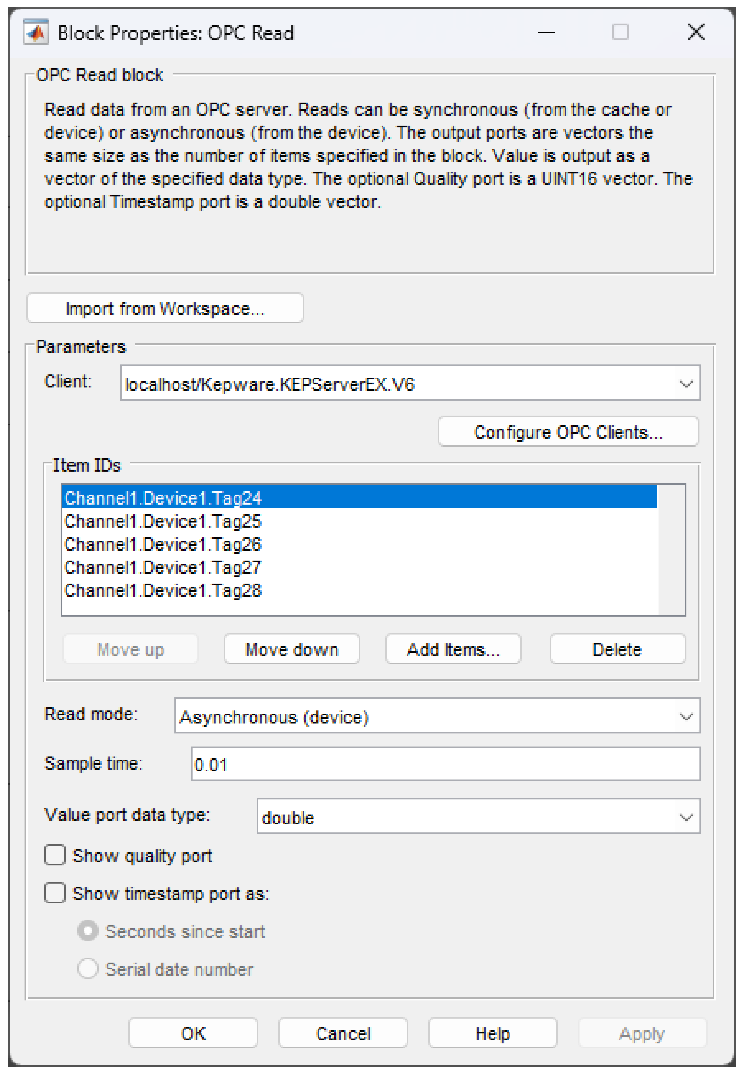Click Move down button
This screenshot has height=1072, width=741.
292,649
